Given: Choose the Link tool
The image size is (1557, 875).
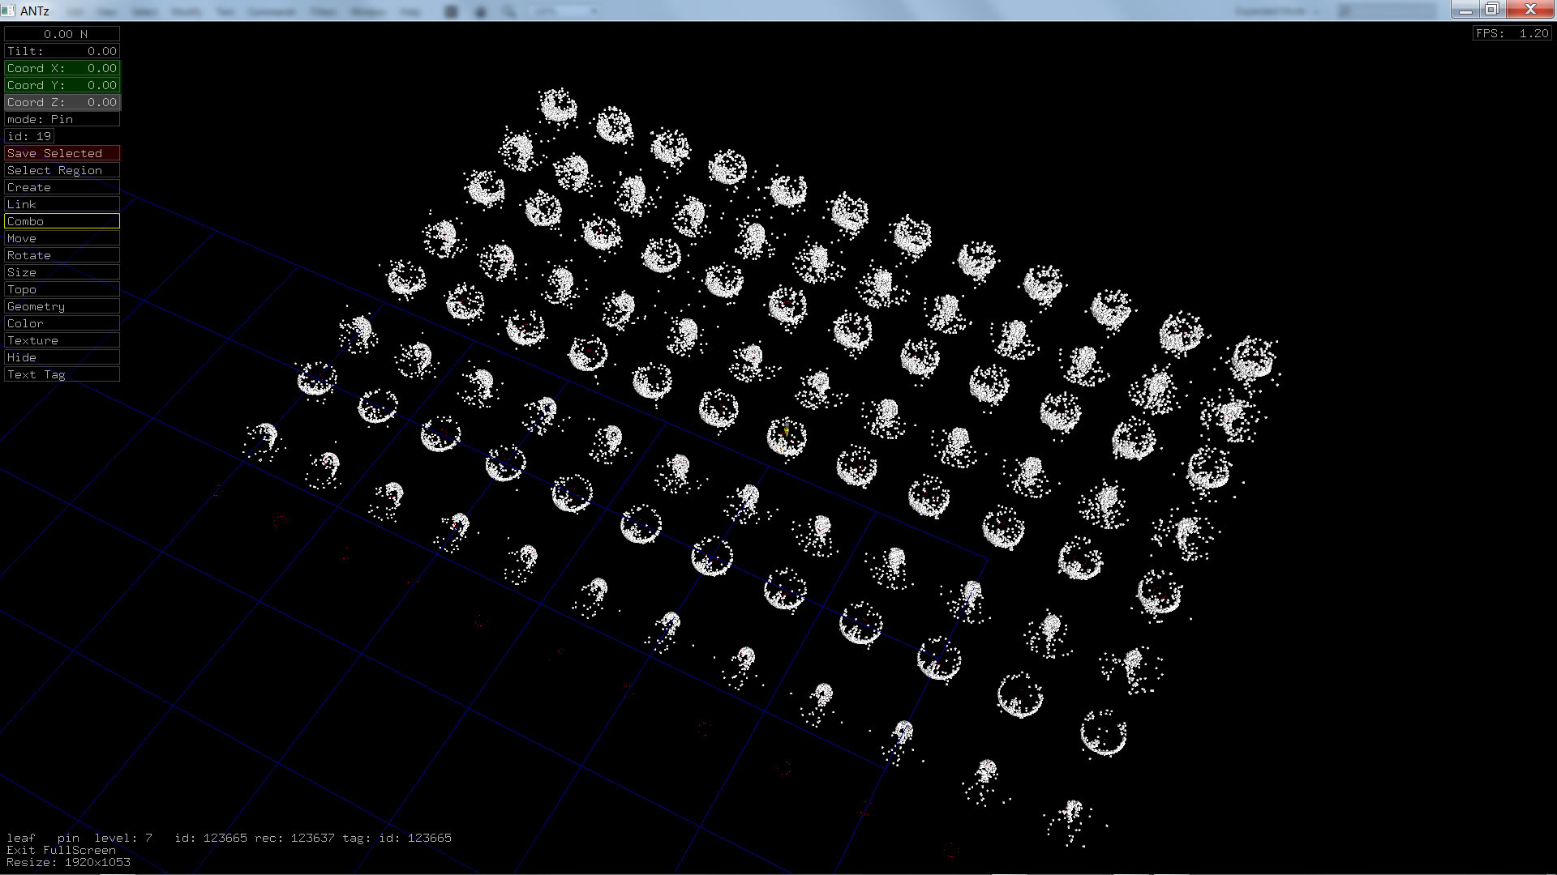Looking at the screenshot, I should tap(62, 204).
